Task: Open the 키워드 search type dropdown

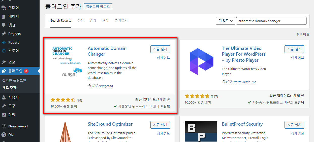Action: pyautogui.click(x=226, y=21)
